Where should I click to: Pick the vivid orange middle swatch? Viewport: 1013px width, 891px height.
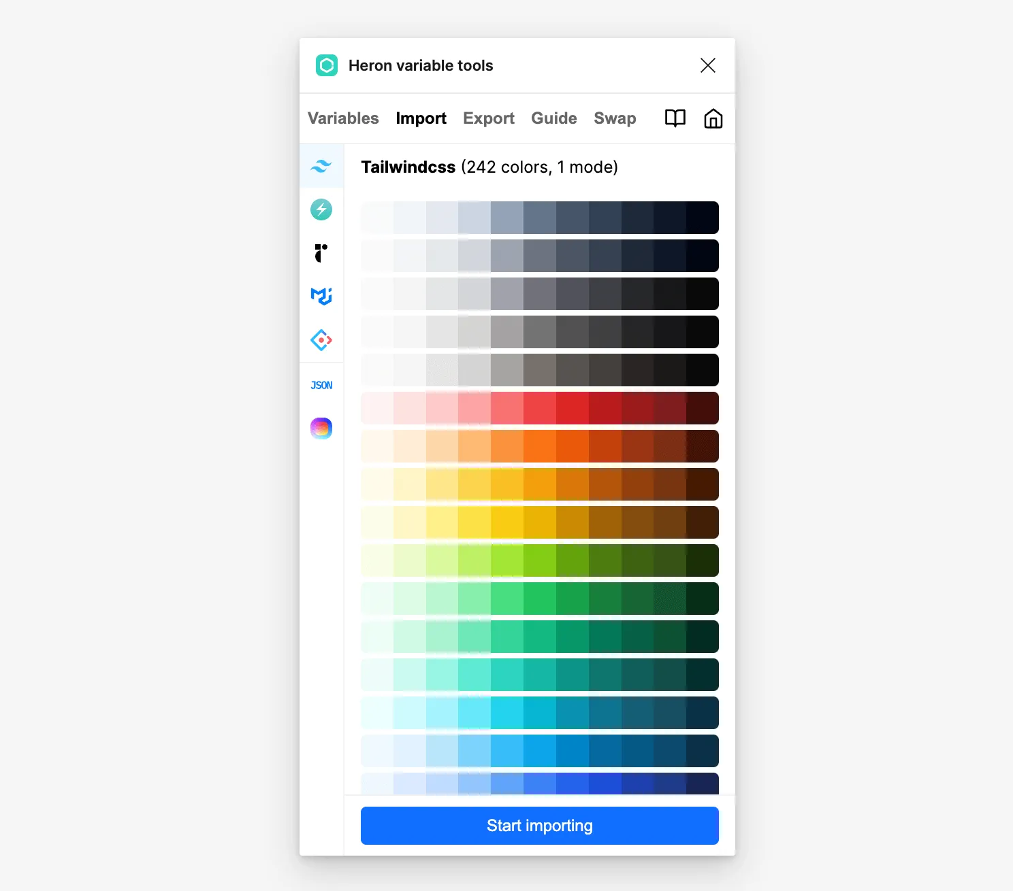coord(540,446)
